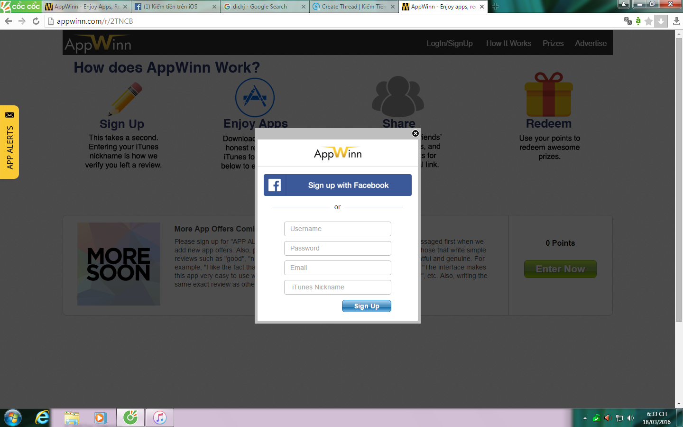The width and height of the screenshot is (683, 427).
Task: Select the iTunes Nickname field
Action: (338, 287)
